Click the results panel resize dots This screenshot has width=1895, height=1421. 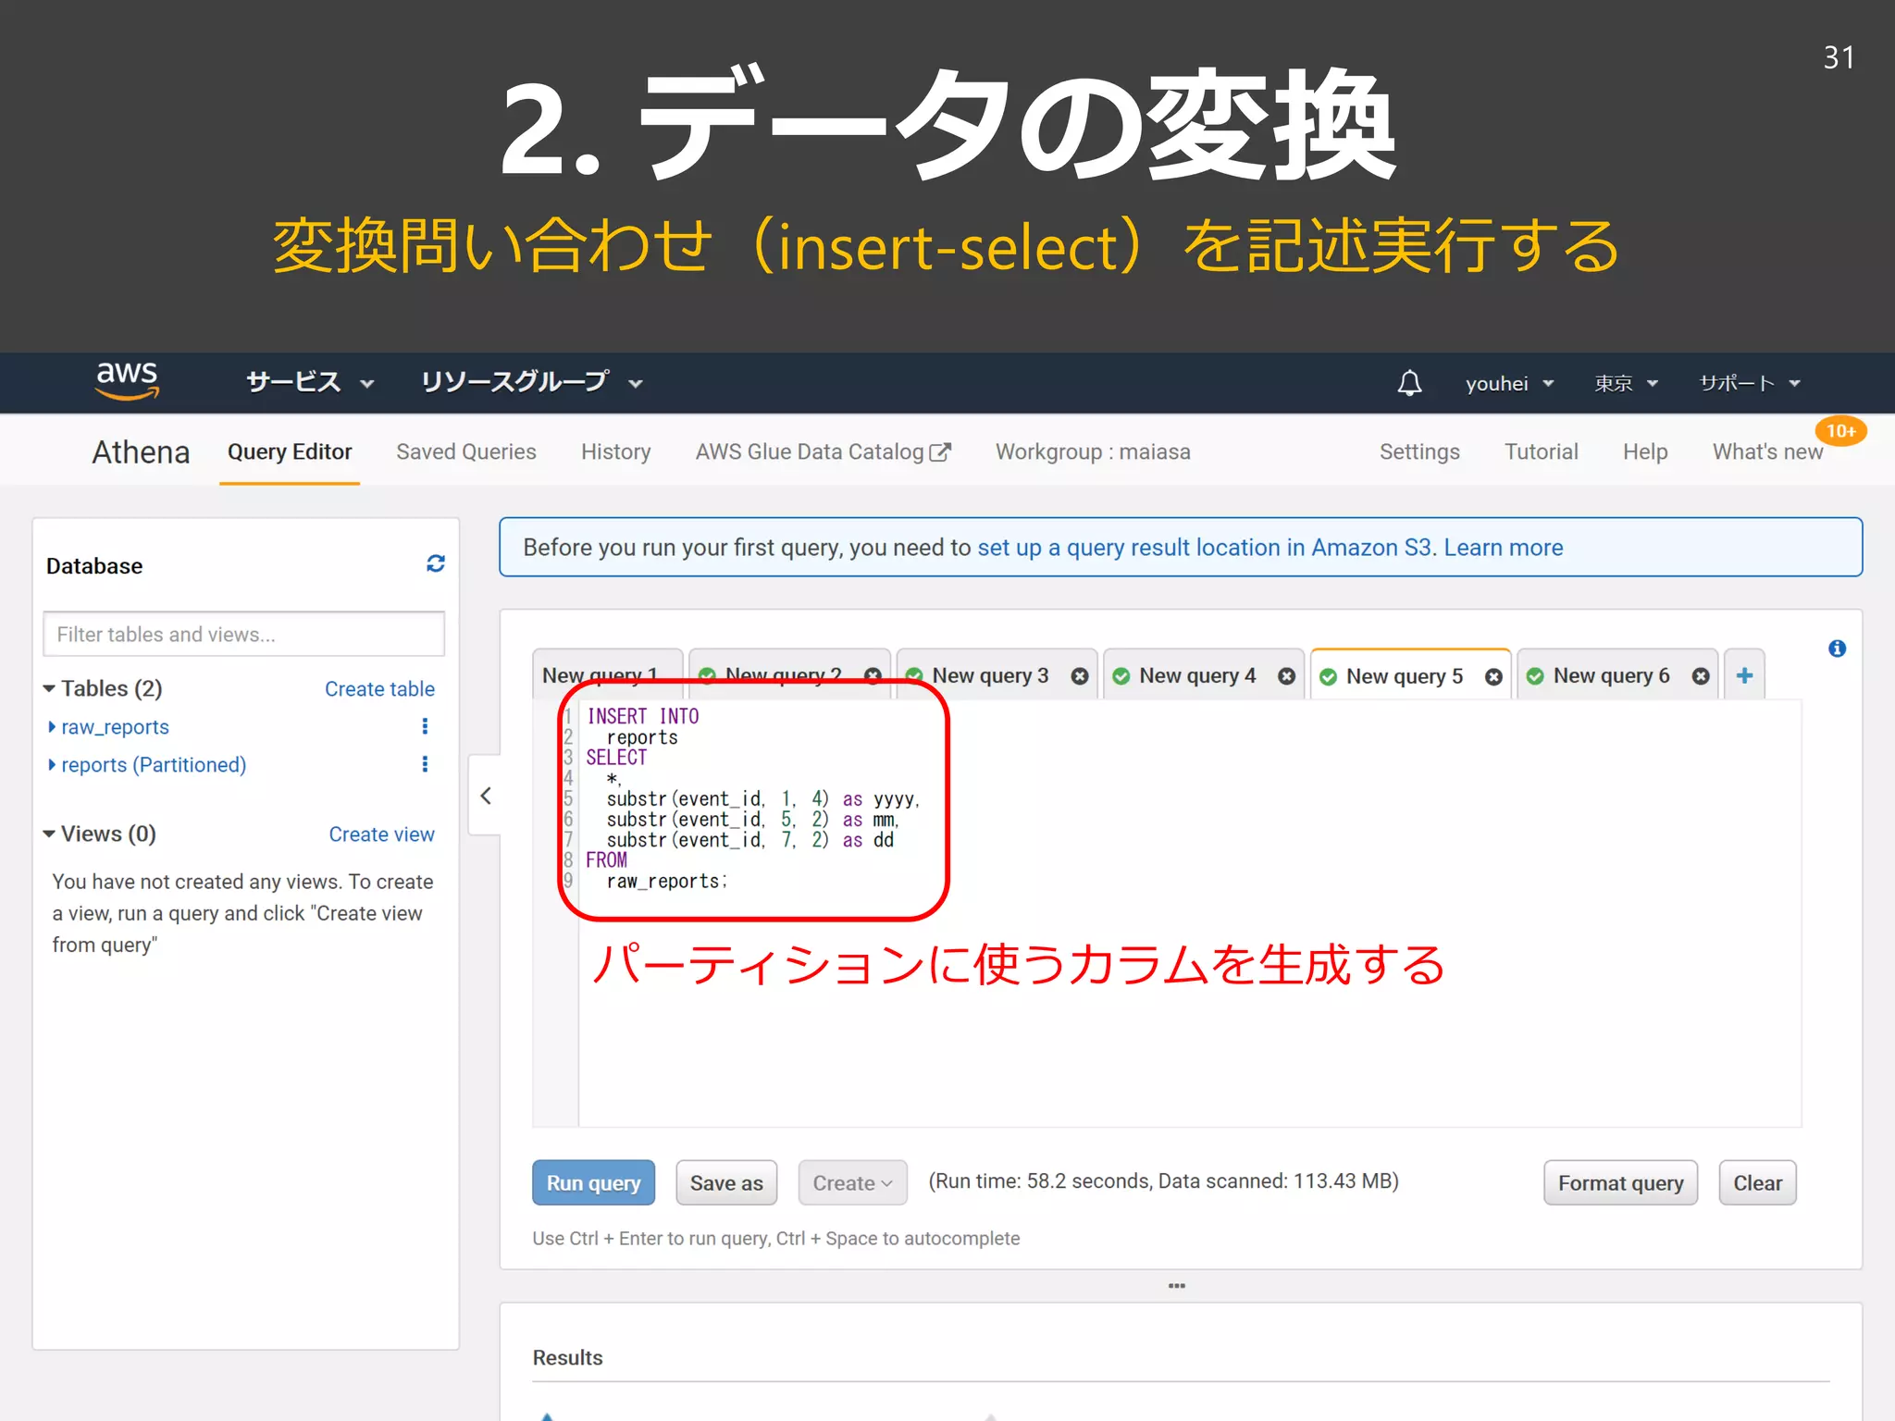click(1177, 1286)
